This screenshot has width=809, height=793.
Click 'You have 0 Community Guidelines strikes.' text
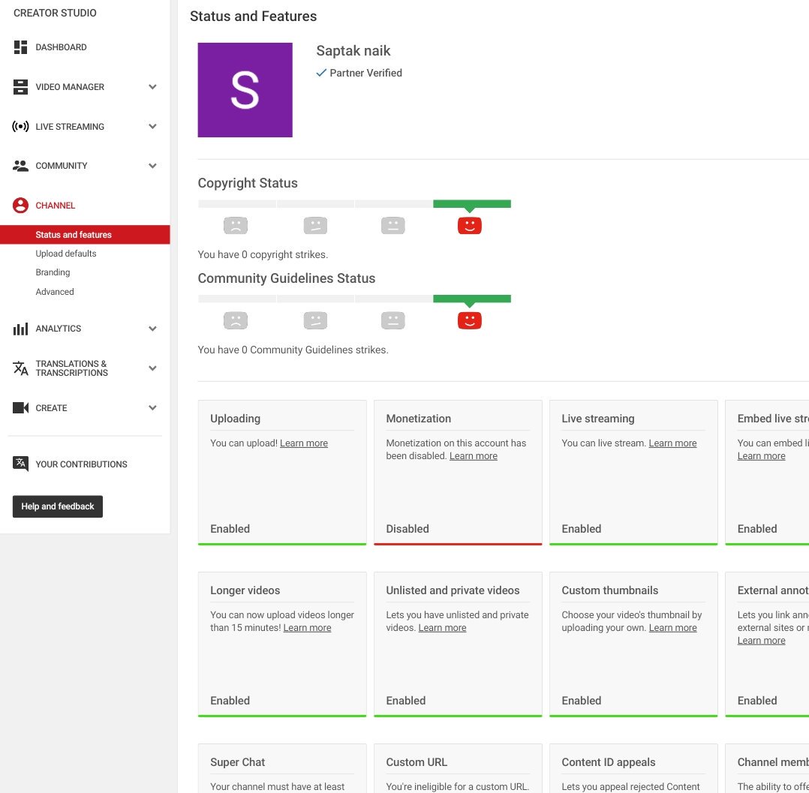click(293, 350)
